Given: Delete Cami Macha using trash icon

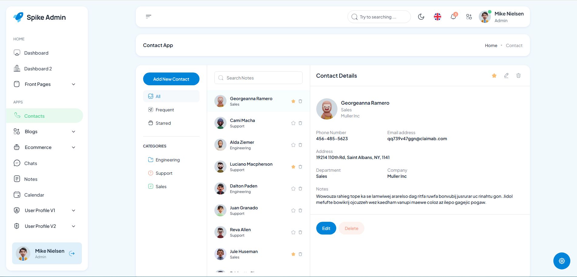Looking at the screenshot, I should (300, 123).
